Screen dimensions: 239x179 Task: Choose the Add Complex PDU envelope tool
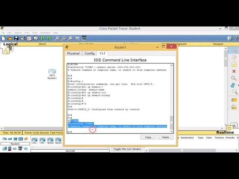pyautogui.click(x=234, y=107)
